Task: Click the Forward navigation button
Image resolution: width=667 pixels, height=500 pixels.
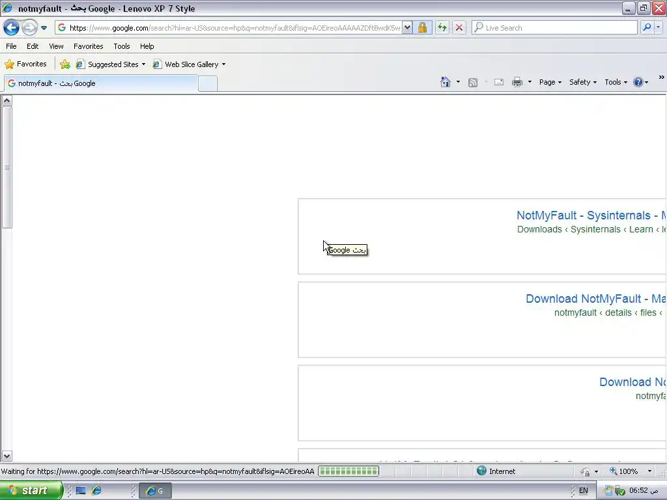Action: (x=29, y=28)
